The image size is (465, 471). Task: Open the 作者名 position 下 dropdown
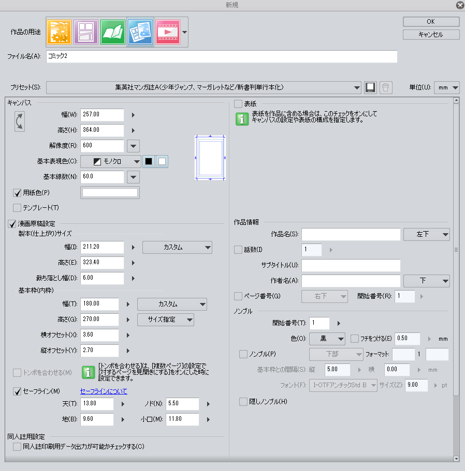point(427,281)
